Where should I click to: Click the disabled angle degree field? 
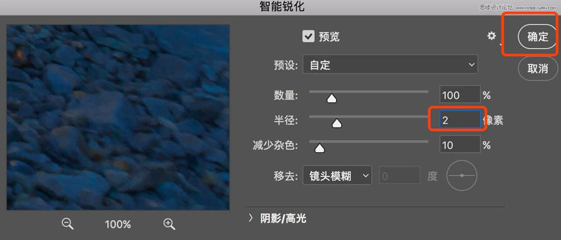coord(400,175)
